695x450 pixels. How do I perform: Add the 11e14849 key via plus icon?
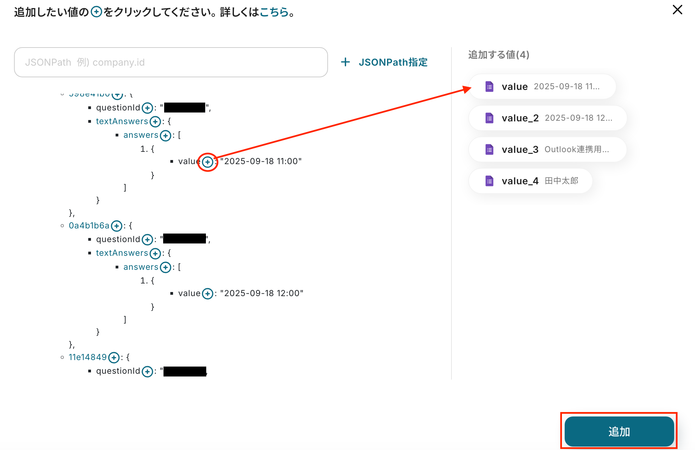114,358
